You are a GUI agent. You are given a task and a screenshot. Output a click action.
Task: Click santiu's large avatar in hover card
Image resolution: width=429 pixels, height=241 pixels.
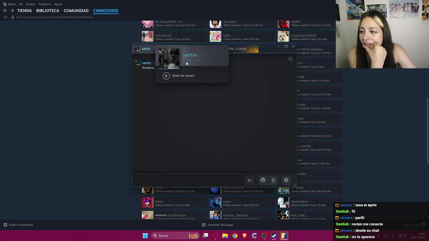coord(169,59)
